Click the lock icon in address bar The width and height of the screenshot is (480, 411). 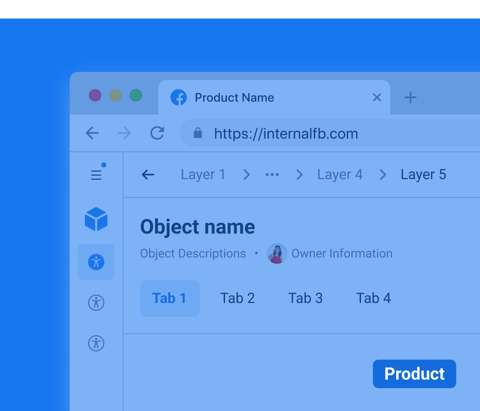pyautogui.click(x=198, y=133)
